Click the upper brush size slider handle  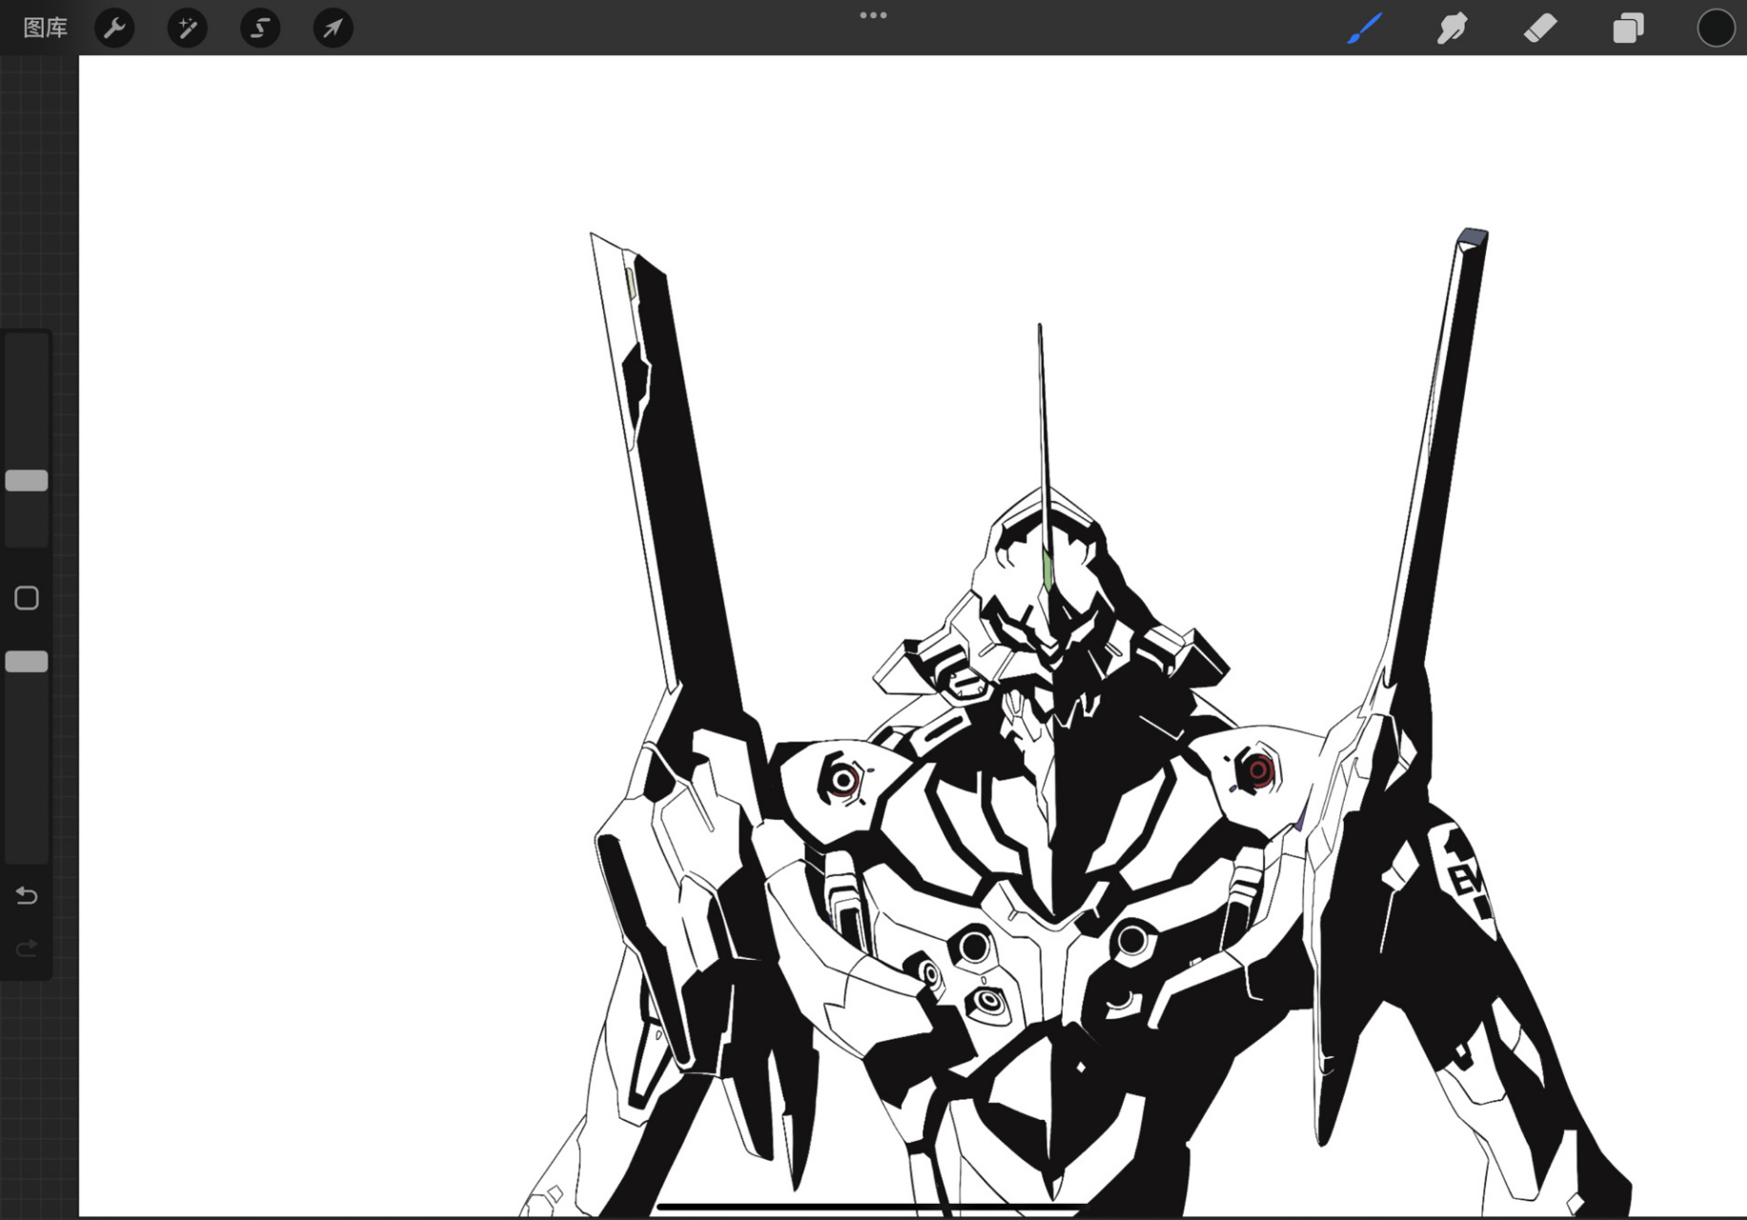[x=27, y=480]
